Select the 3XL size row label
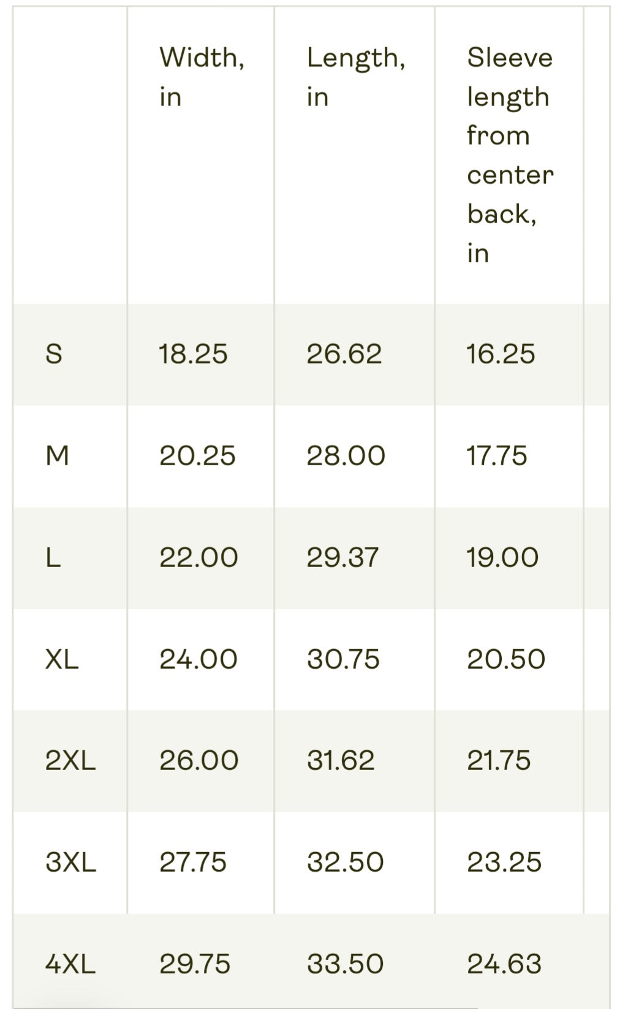The height and width of the screenshot is (1009, 620). pos(70,862)
